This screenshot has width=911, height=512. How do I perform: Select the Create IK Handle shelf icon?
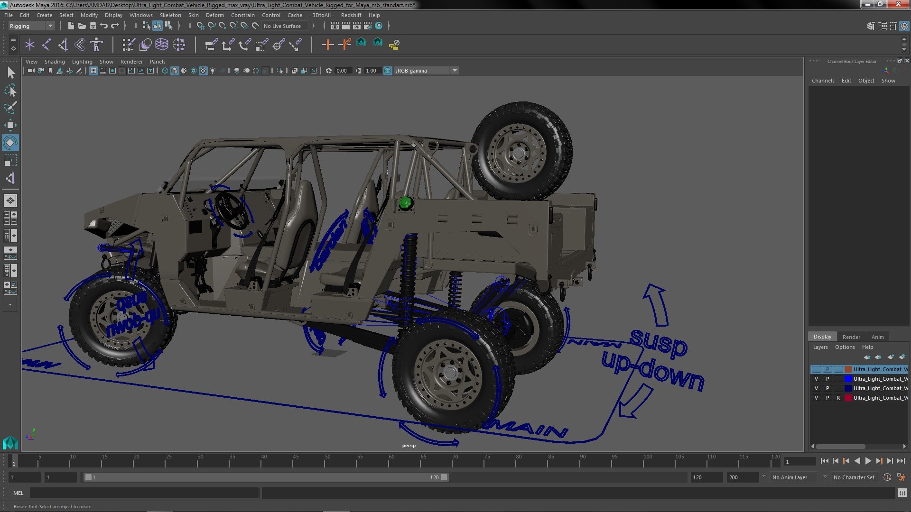pyautogui.click(x=63, y=45)
